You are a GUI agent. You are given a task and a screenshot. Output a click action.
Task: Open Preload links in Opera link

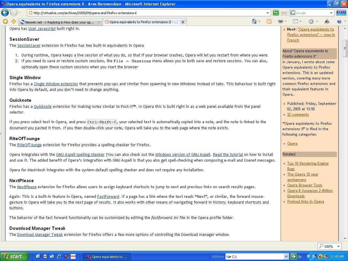click(306, 201)
